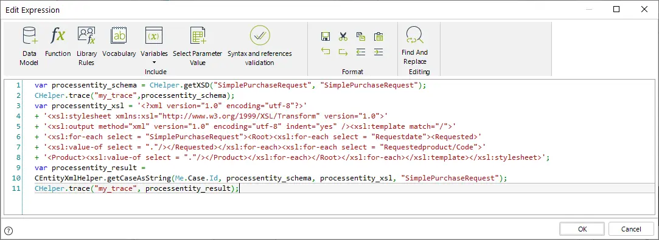Viewport: 659px width, 240px height.
Task: Decrease indent of selected lines
Action: coord(361,52)
